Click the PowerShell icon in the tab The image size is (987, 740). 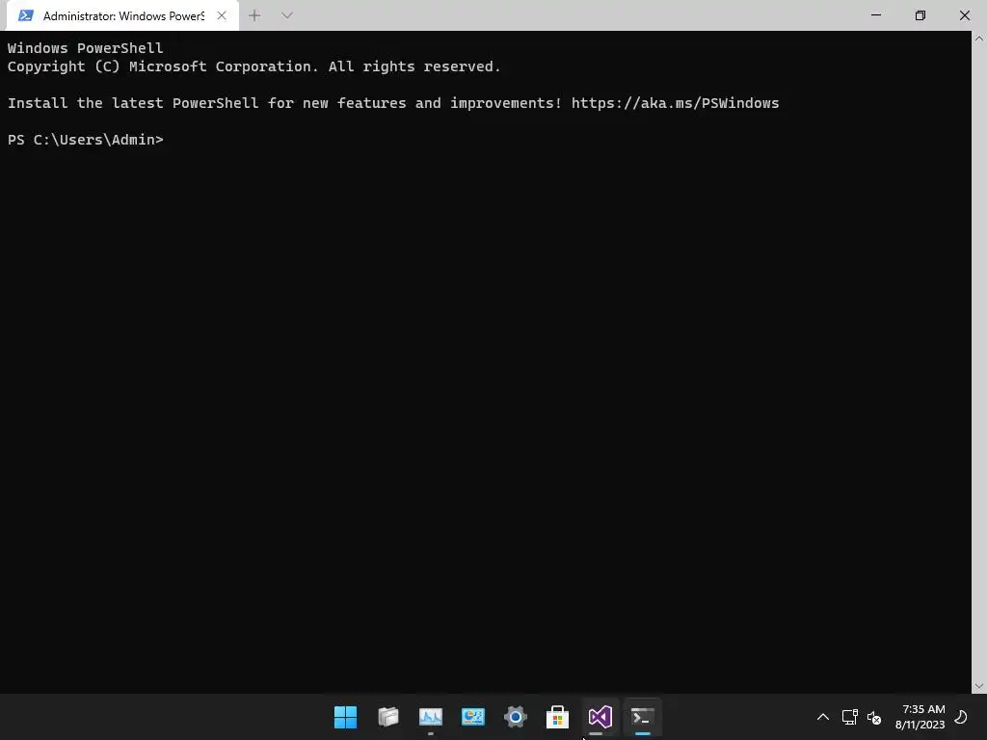click(x=25, y=15)
